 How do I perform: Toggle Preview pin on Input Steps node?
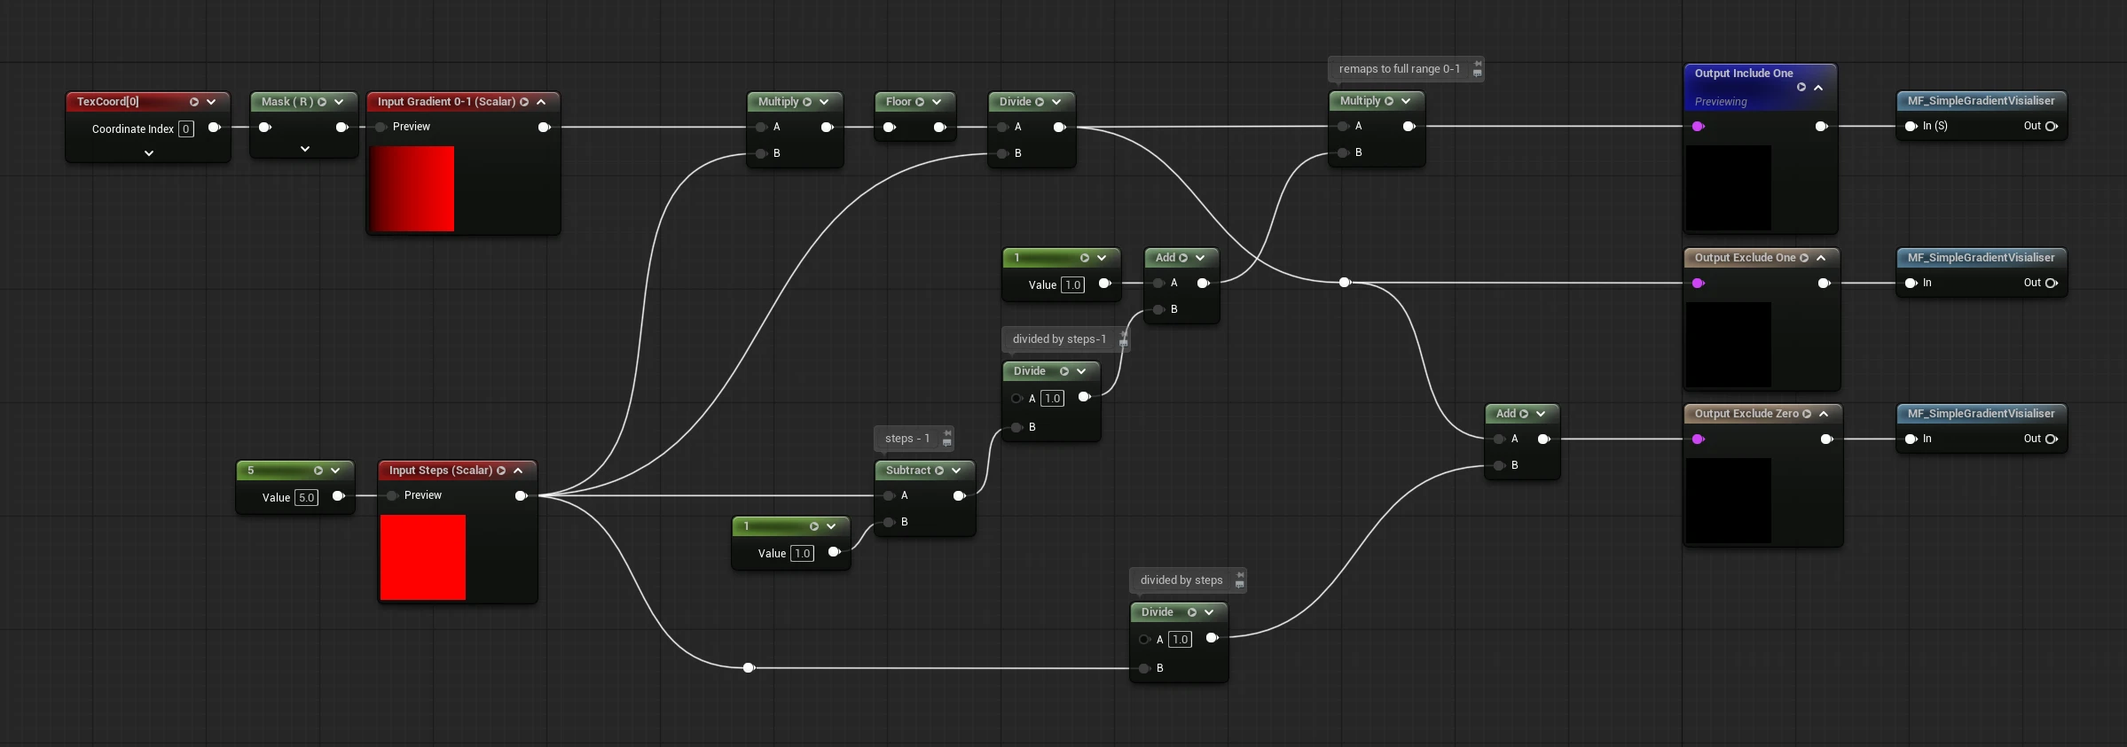tap(392, 495)
